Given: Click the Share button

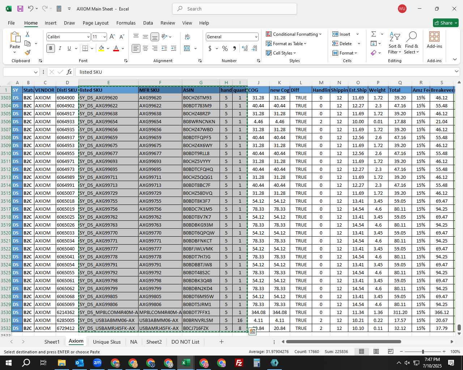Looking at the screenshot, I should [x=446, y=23].
